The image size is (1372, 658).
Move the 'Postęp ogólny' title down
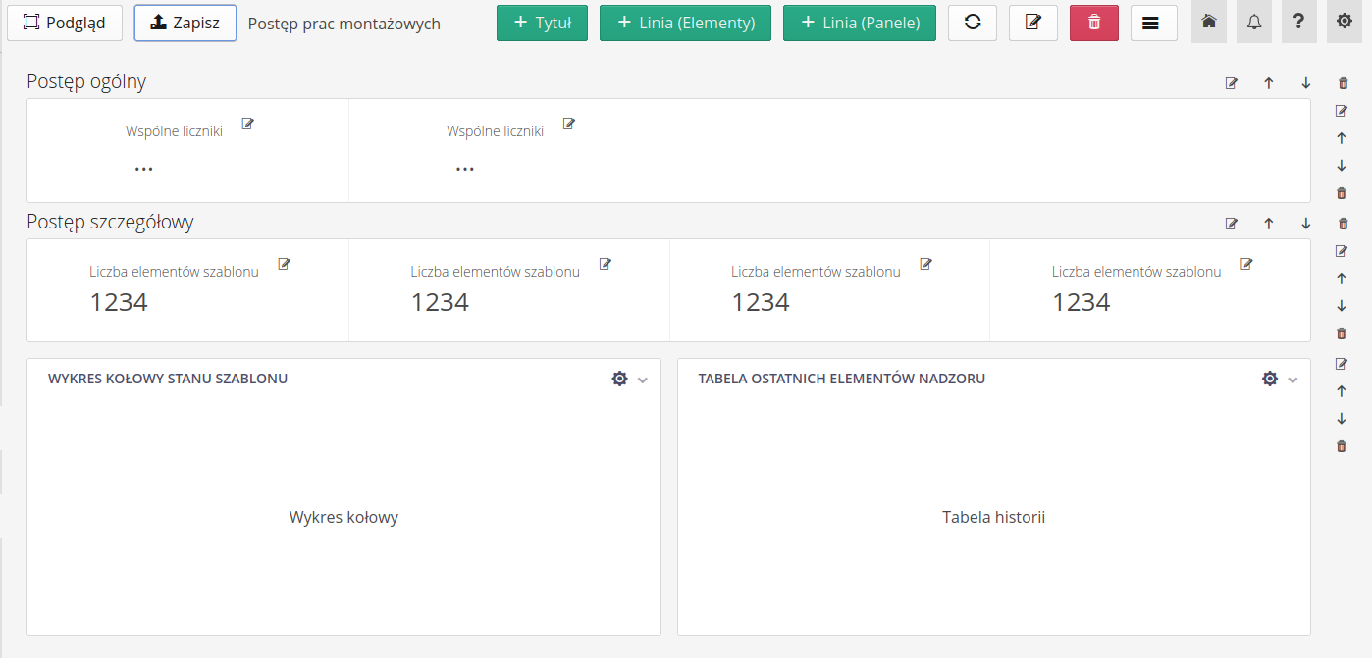(1306, 83)
